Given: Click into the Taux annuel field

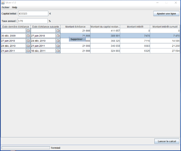Looking at the screenshot, I should coord(33,21).
